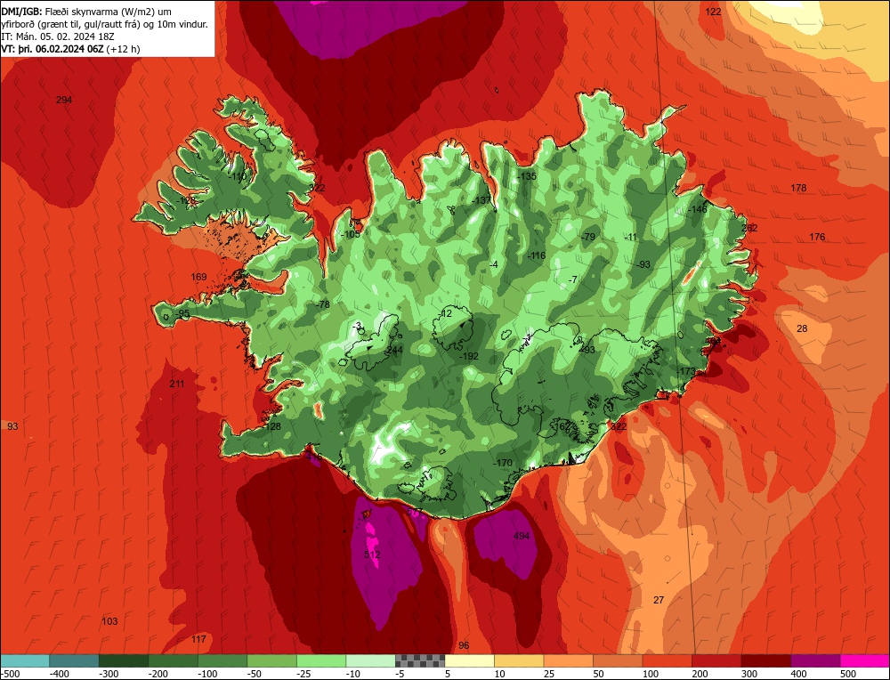Click the map value 96 at the bottom edge

[x=464, y=645]
